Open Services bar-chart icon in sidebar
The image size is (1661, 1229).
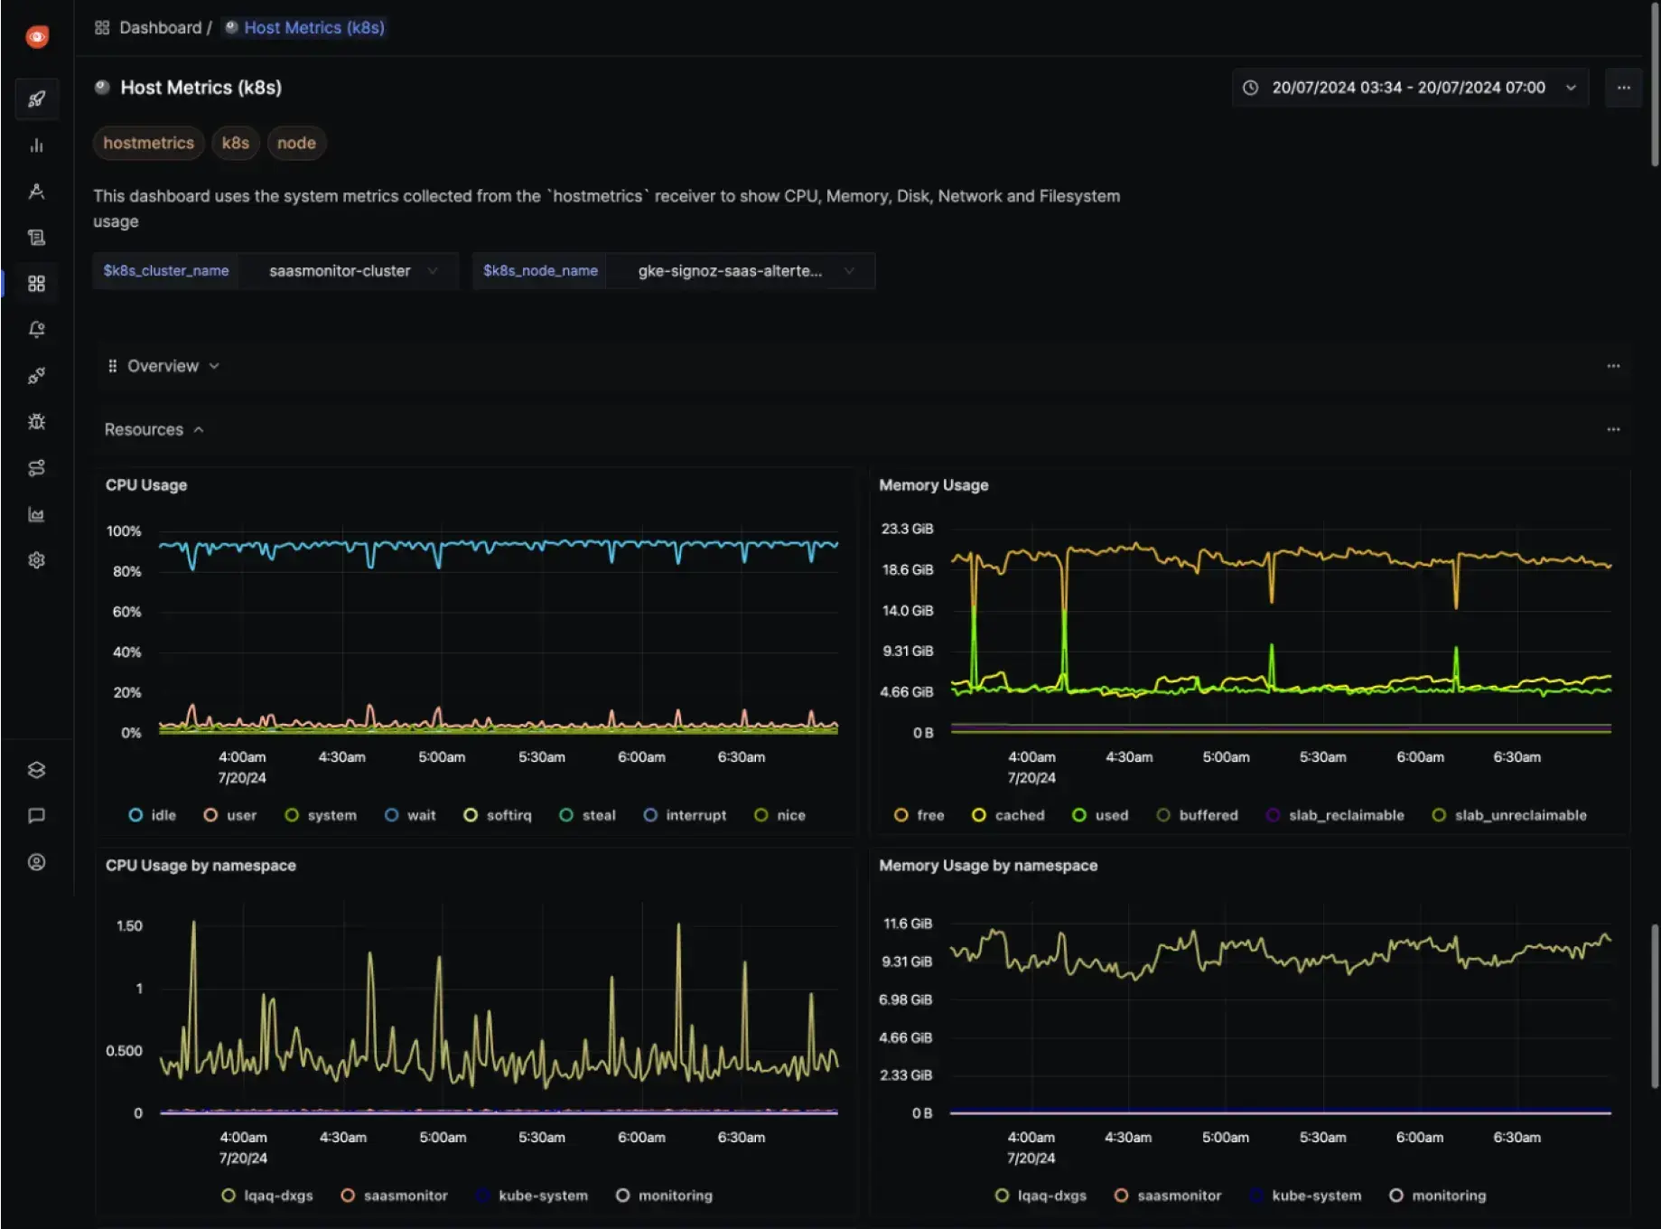pyautogui.click(x=37, y=145)
